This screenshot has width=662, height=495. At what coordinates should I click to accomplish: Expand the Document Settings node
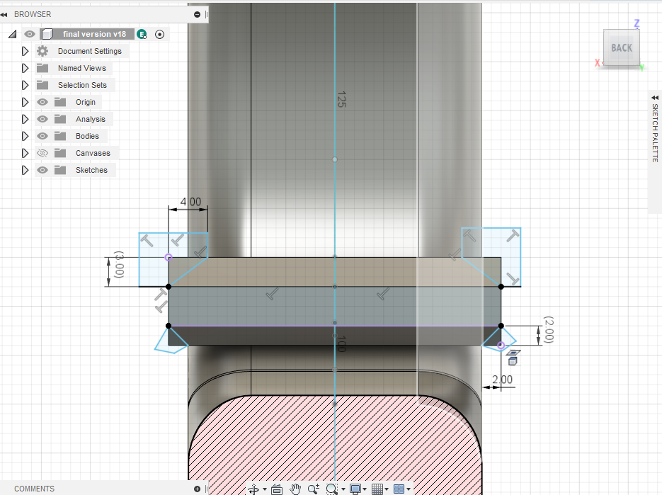[x=25, y=51]
